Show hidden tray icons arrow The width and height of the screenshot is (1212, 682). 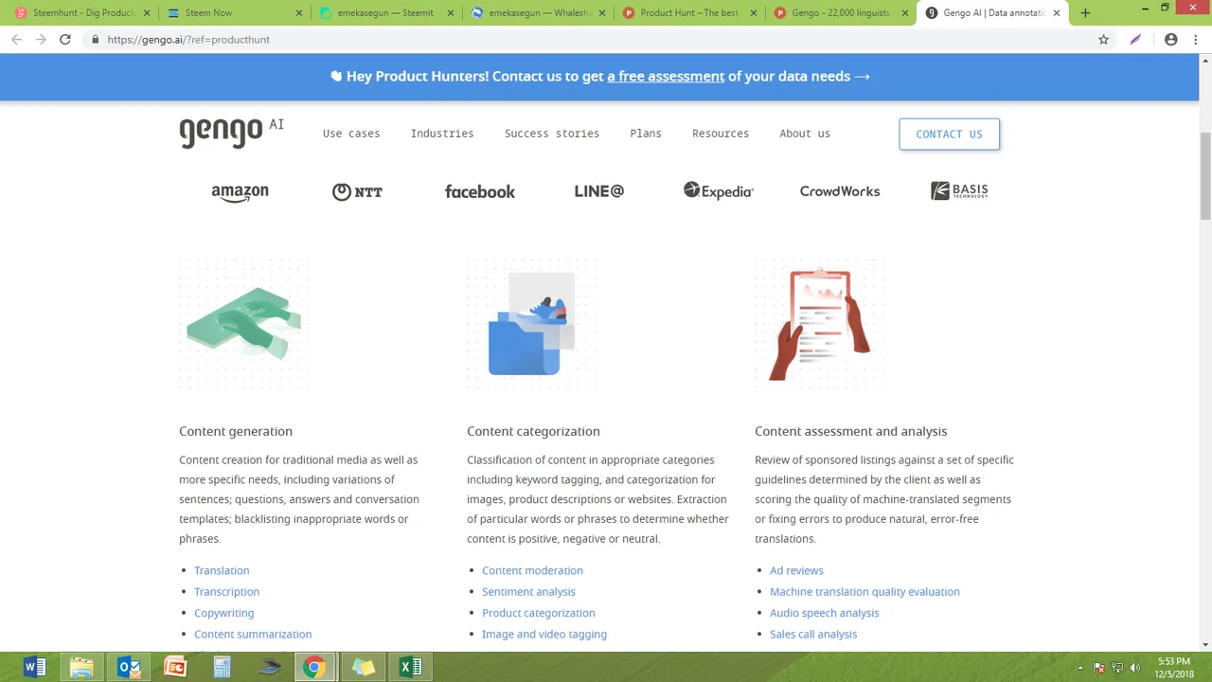(1082, 668)
